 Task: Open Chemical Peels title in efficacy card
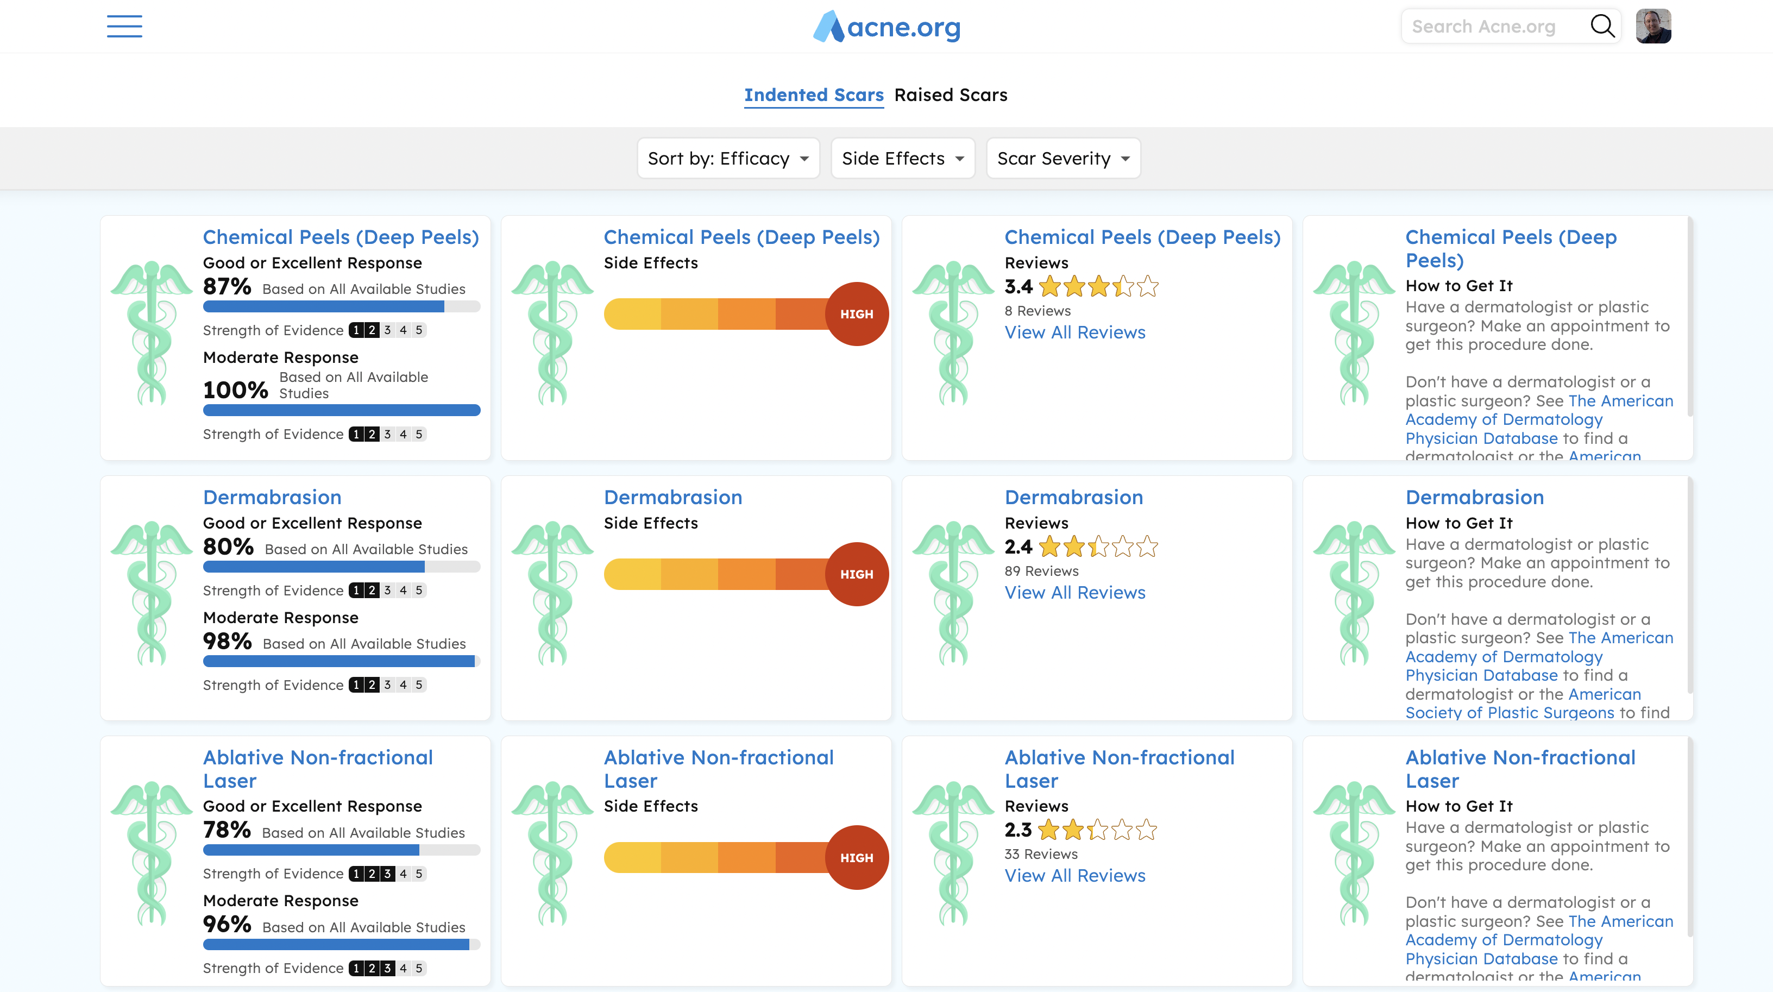click(341, 237)
